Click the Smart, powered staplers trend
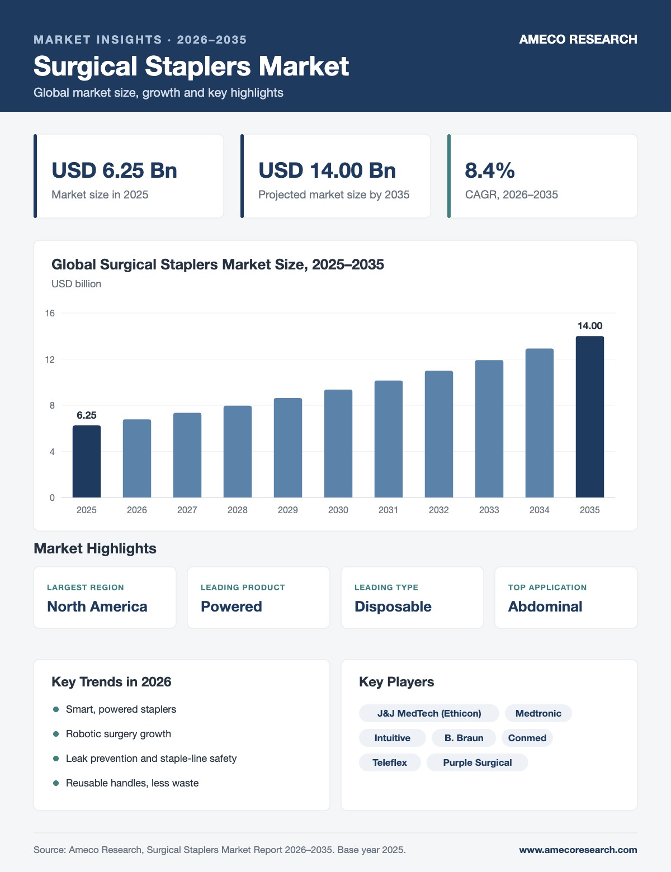Image resolution: width=671 pixels, height=872 pixels. pos(121,709)
